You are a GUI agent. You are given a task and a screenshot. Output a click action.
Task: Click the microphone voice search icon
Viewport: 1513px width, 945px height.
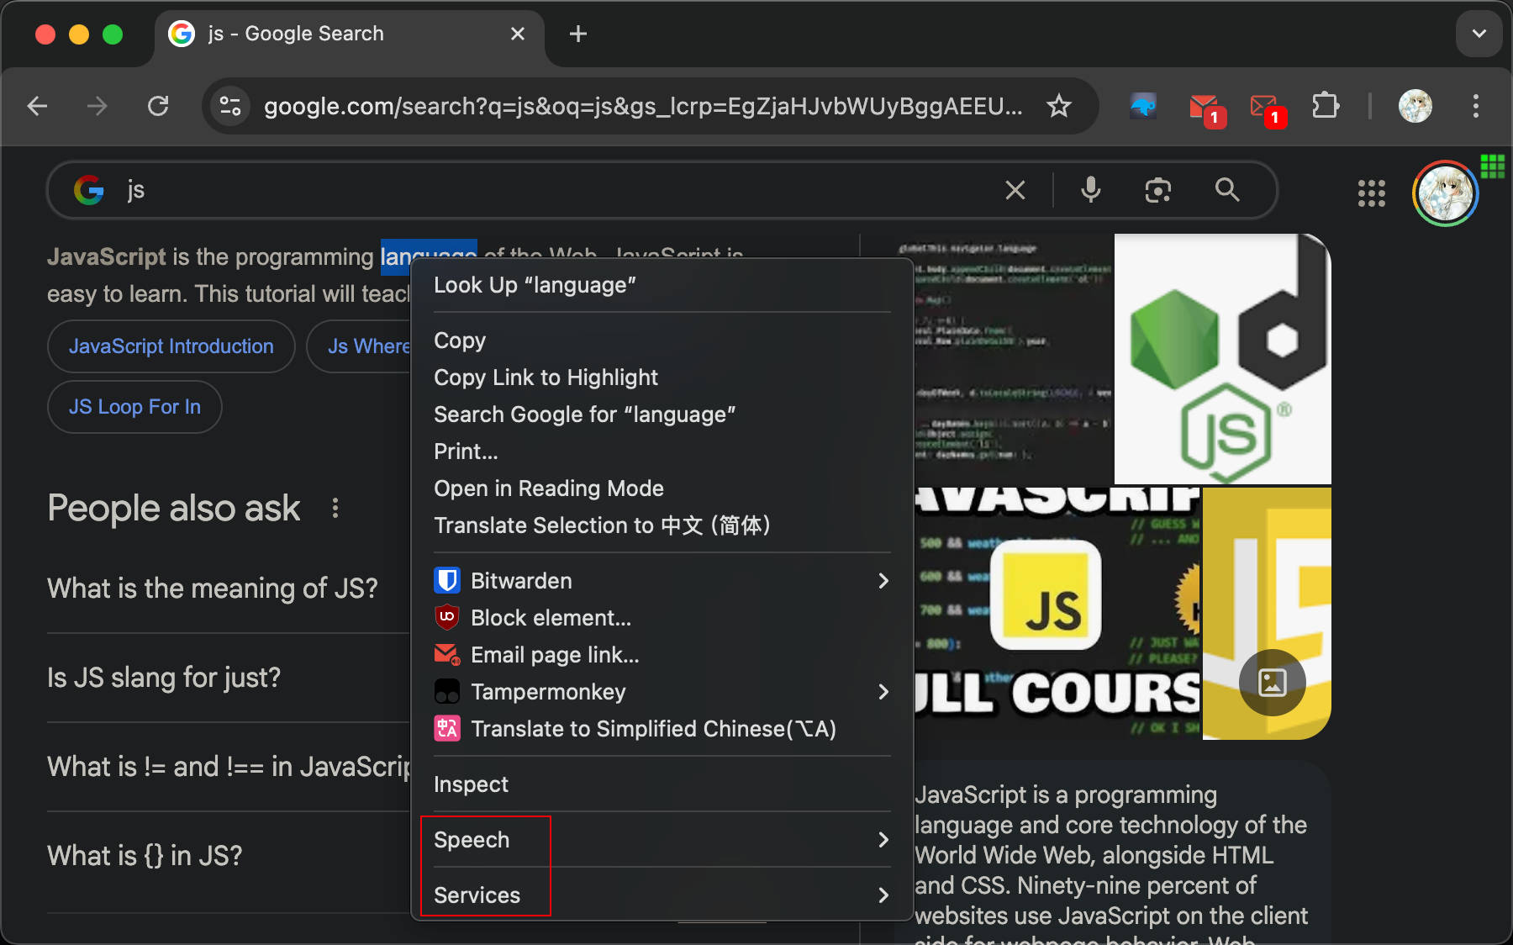[x=1091, y=190]
